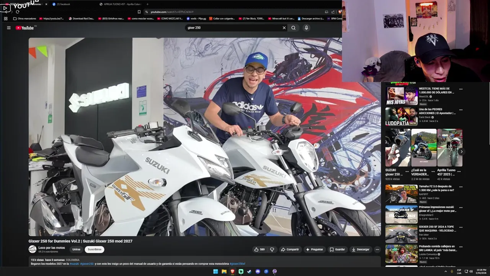Open the 'SUZUKI gixxer 250' short thumbnail
The image size is (490, 276).
(x=398, y=148)
